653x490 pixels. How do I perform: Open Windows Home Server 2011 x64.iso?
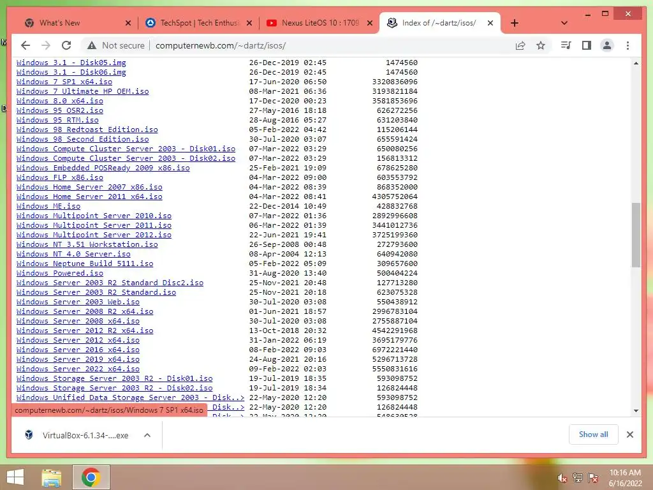click(x=89, y=197)
